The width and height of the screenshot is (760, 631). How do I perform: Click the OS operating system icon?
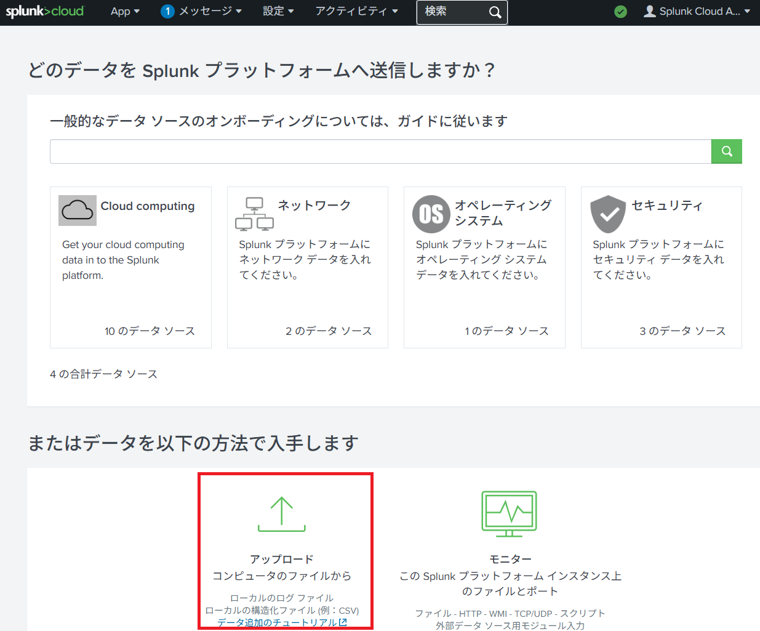pos(431,214)
